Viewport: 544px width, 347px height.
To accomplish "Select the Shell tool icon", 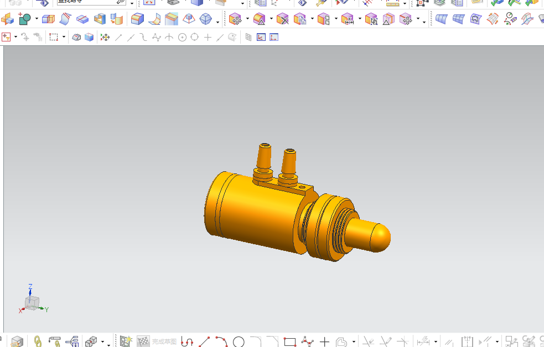I will click(x=100, y=19).
